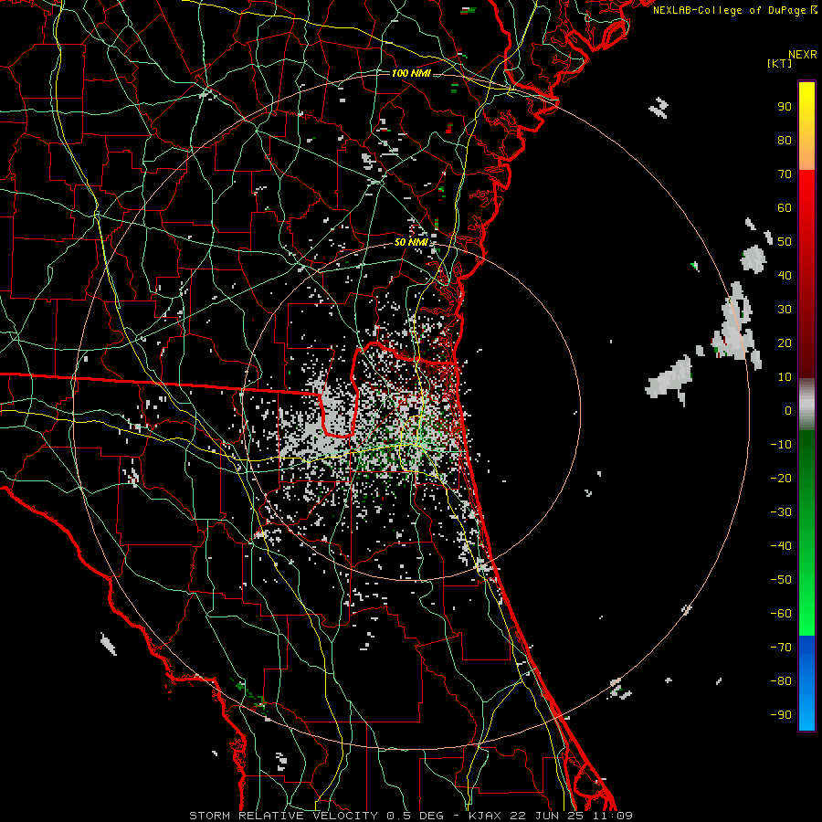Click the 10 value on the velocity scale

coord(785,377)
